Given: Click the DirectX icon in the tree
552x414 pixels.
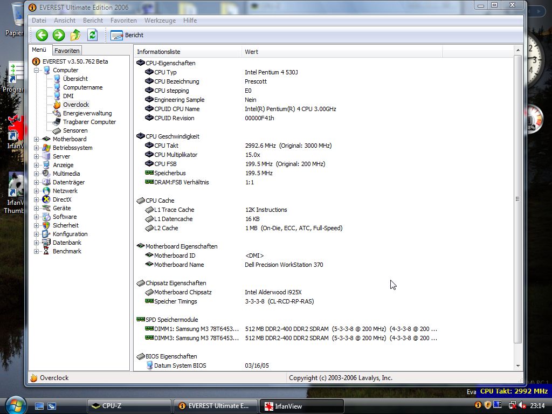Looking at the screenshot, I should (46, 199).
